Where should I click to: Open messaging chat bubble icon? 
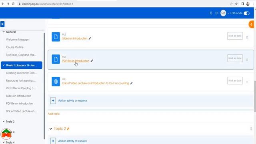[x=217, y=13]
